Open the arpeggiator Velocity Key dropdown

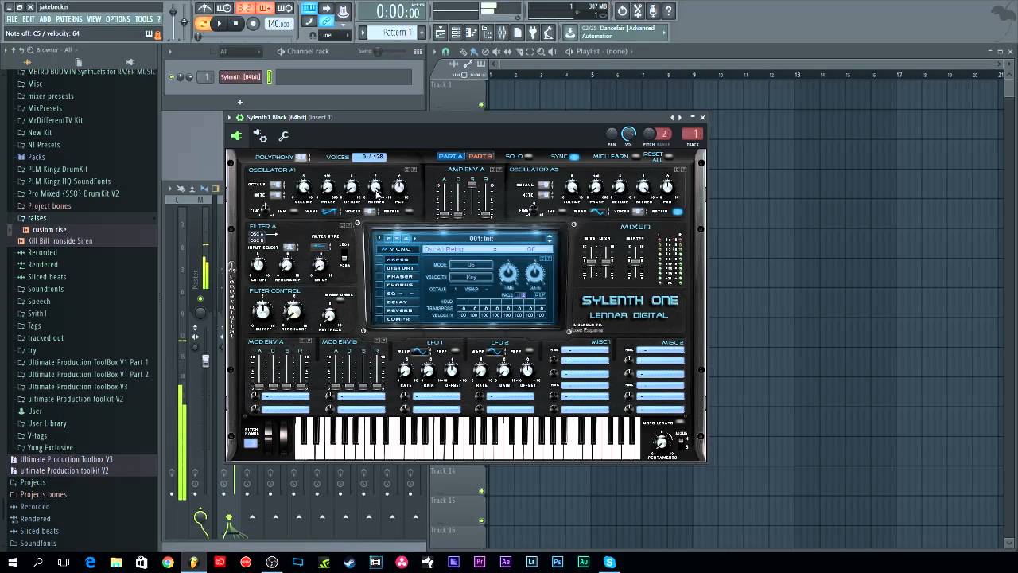tap(471, 277)
